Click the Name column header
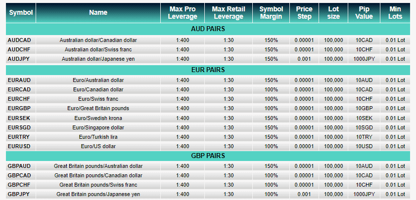Image resolution: width=416 pixels, height=200 pixels. [98, 13]
